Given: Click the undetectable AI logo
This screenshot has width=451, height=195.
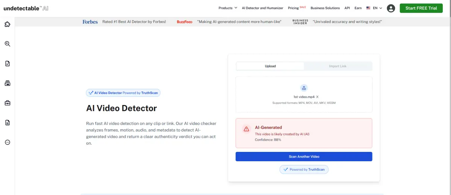Looking at the screenshot, I should (26, 8).
